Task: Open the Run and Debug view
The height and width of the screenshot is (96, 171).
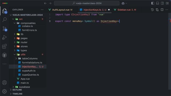Action: click(x=4, y=37)
